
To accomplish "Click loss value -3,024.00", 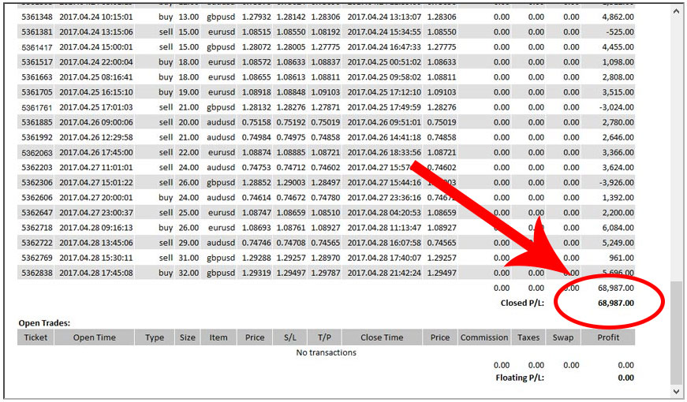I will coord(617,107).
